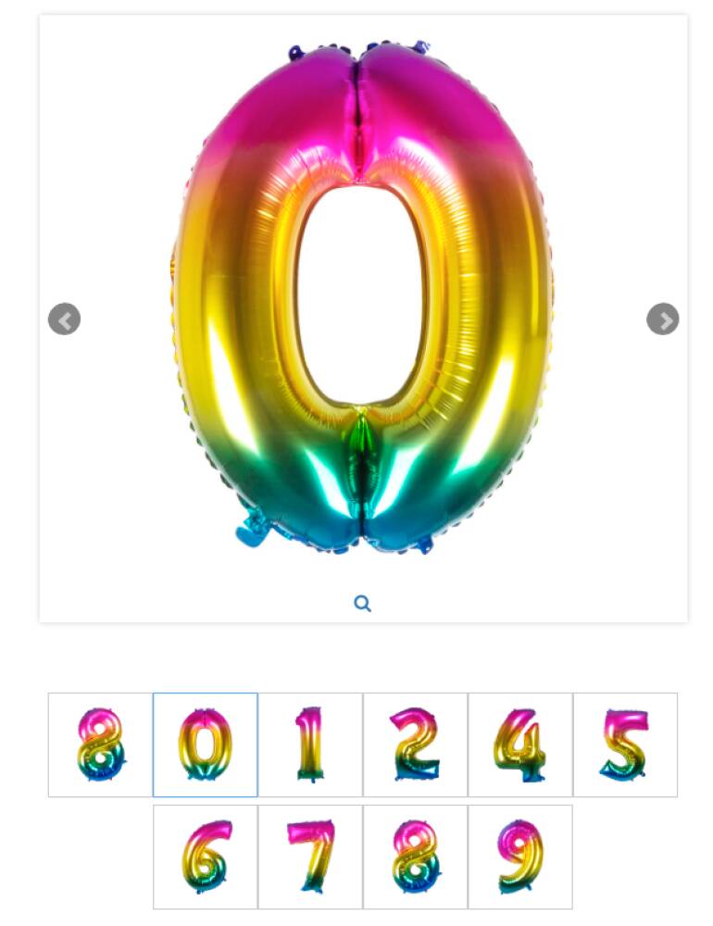The height and width of the screenshot is (926, 713).
Task: View the number 4 balloon thumbnail
Action: (519, 745)
